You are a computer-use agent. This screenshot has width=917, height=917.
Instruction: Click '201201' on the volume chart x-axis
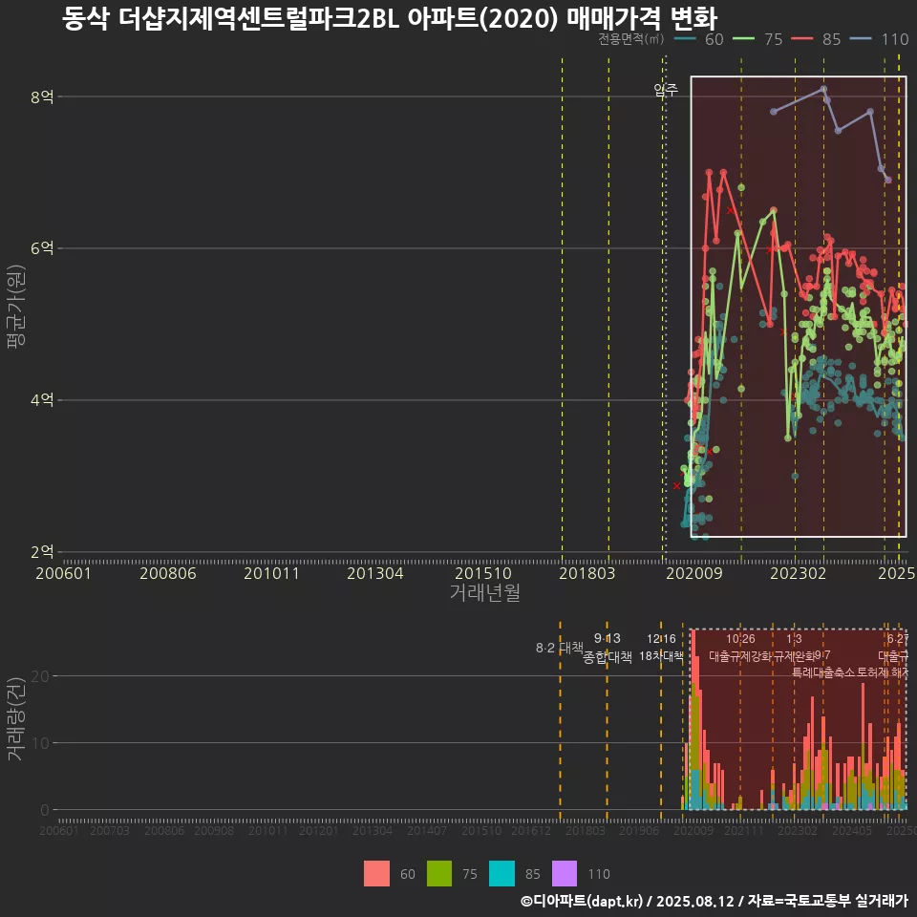[319, 830]
